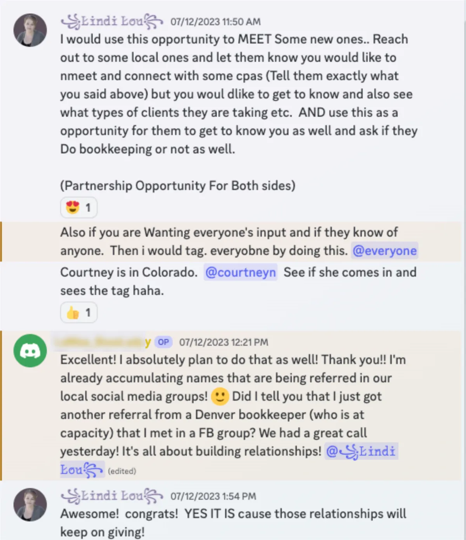Click the (edited) label on message
Viewport: 466px width, 540px height.
tap(122, 471)
